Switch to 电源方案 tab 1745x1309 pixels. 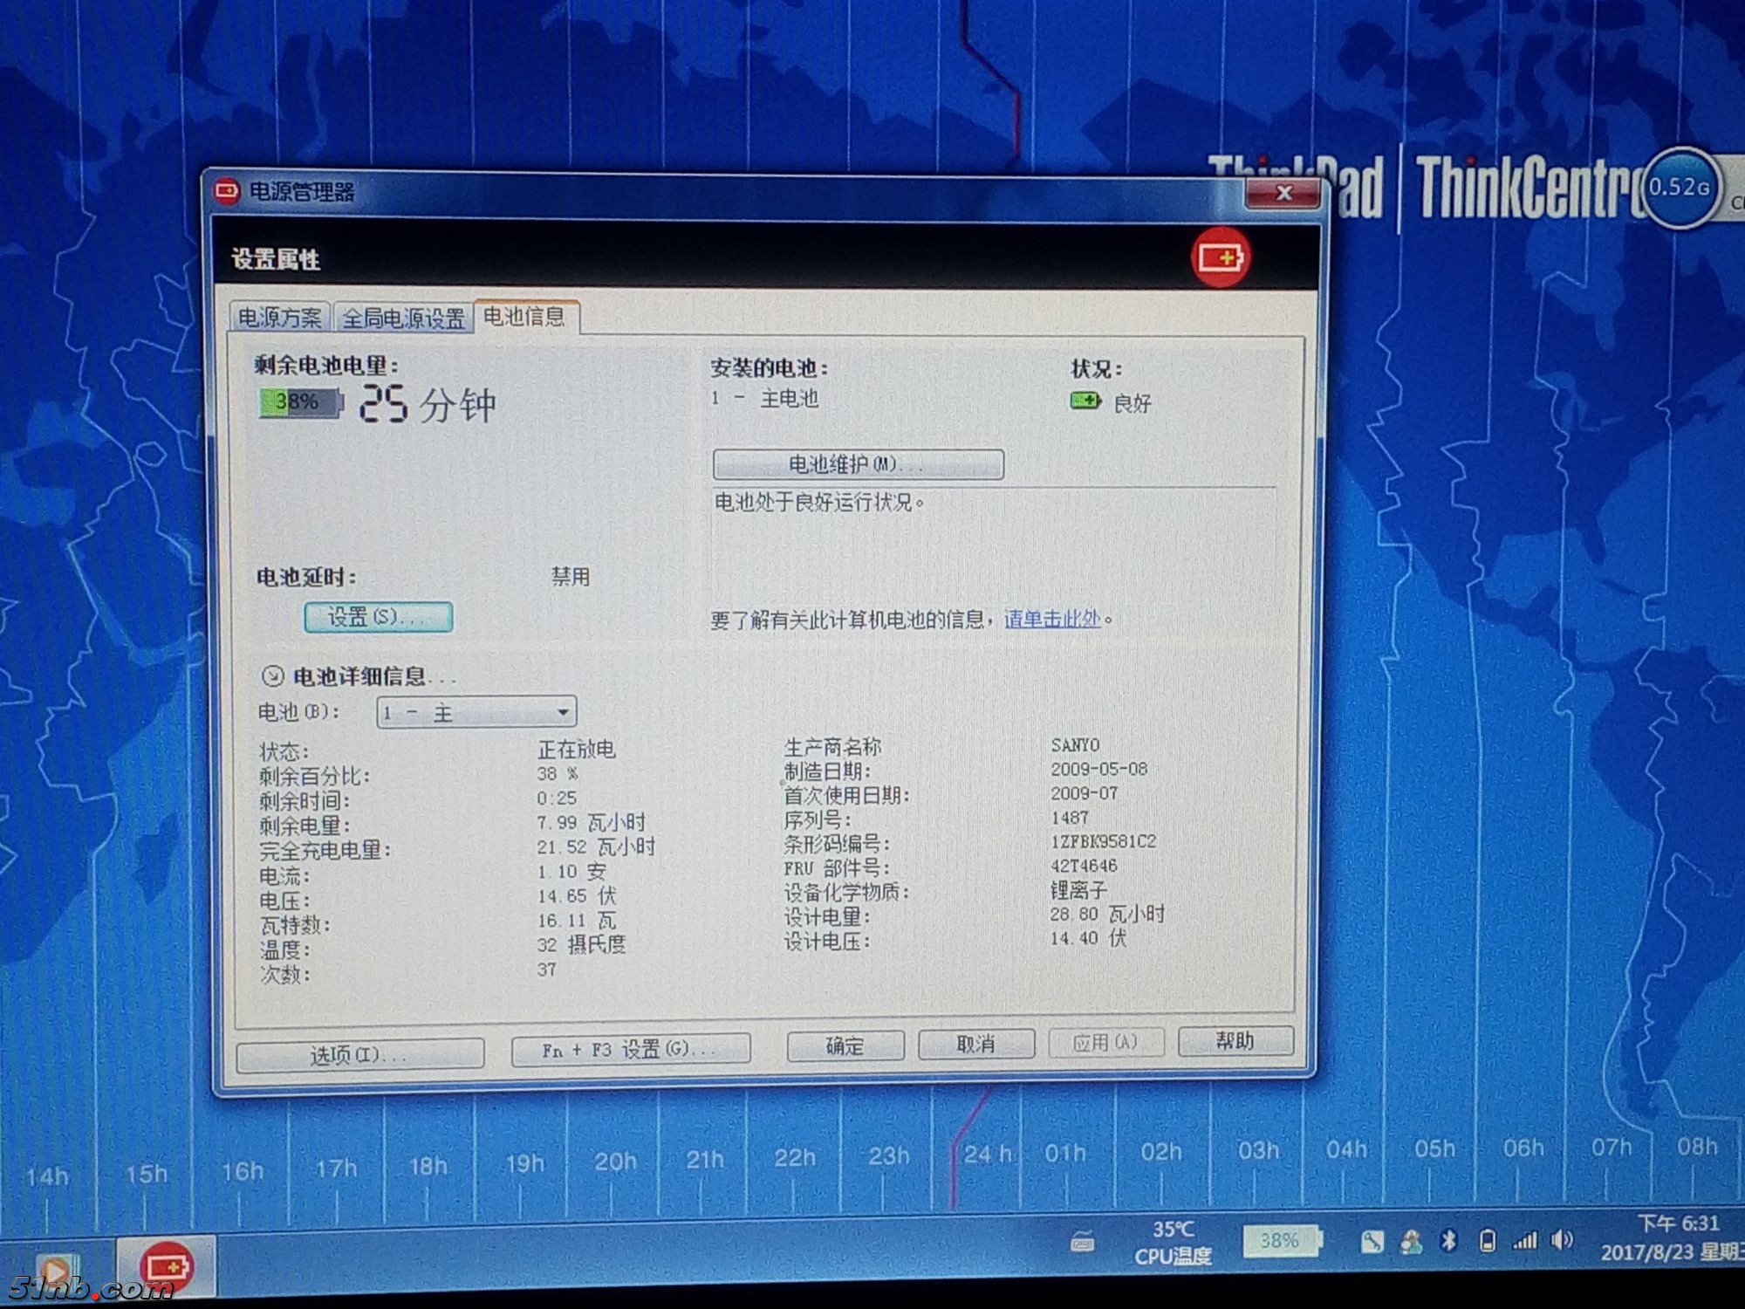(x=279, y=317)
